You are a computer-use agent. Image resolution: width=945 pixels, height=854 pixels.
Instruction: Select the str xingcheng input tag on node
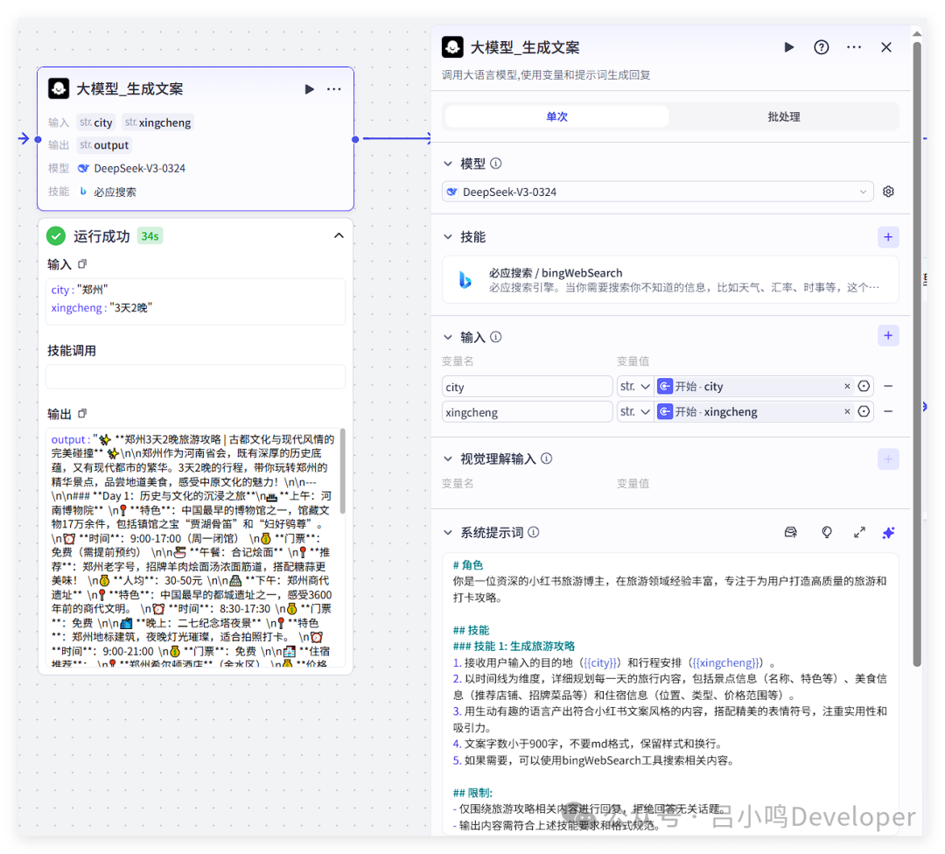pos(157,122)
